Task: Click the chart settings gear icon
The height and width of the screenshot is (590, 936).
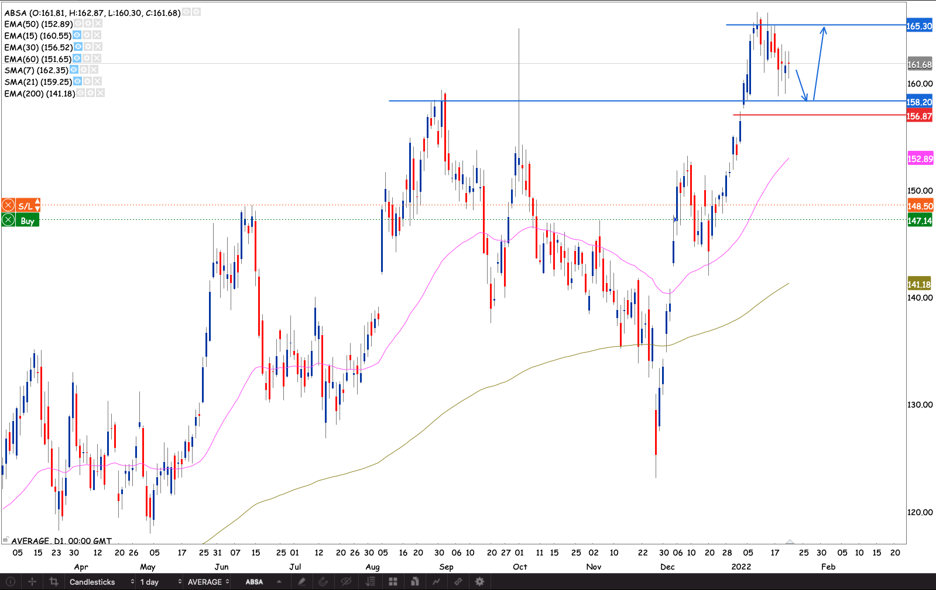Action: coord(479,582)
